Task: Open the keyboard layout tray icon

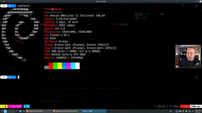Action: pos(180,111)
